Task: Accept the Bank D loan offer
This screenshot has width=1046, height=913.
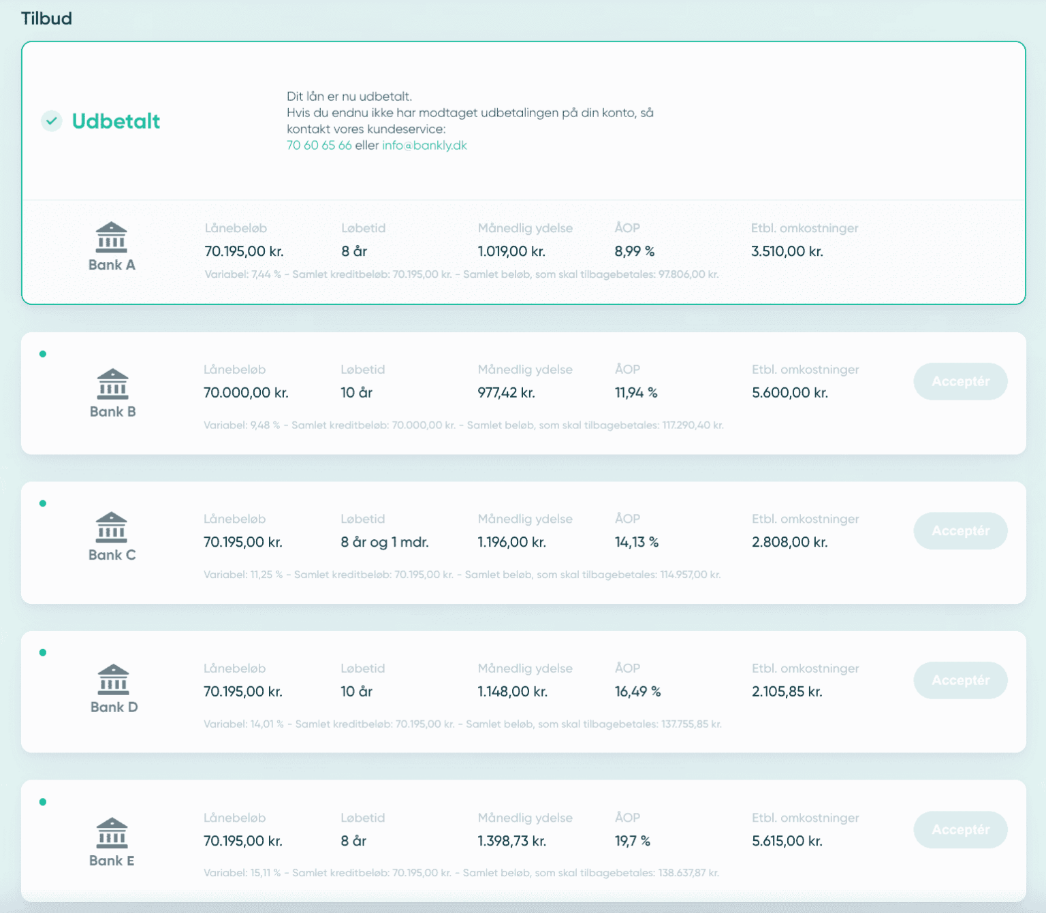Action: (960, 680)
